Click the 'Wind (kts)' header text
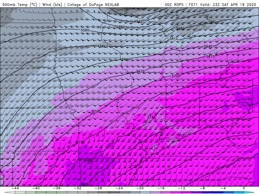259x194 pixels. [52, 5]
